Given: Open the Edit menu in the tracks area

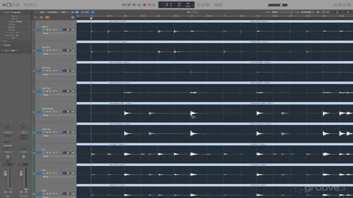Looking at the screenshot, I should (42, 12).
